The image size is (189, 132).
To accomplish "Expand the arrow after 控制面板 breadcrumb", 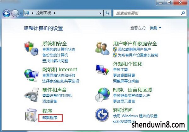I will [55, 13].
